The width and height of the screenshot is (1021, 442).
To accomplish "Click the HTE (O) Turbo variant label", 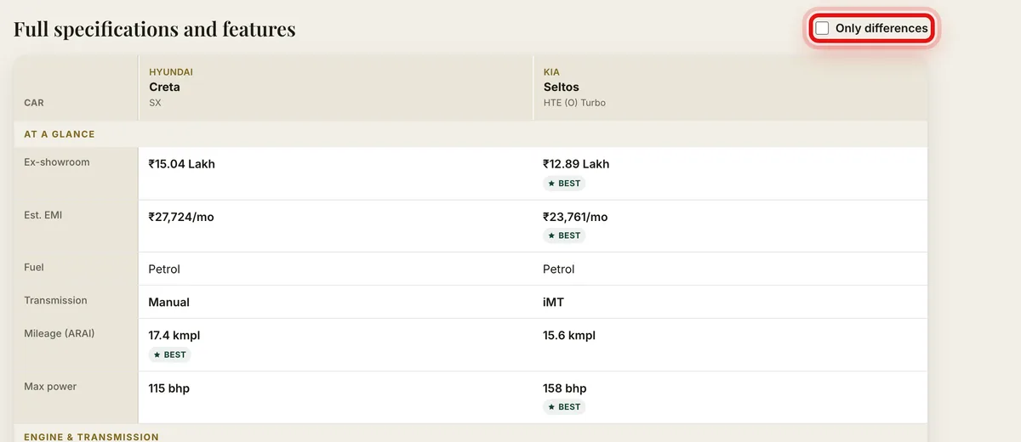I will (x=574, y=103).
